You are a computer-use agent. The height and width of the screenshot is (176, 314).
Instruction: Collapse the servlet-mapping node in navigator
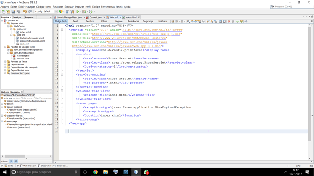pyautogui.click(x=2, y=107)
